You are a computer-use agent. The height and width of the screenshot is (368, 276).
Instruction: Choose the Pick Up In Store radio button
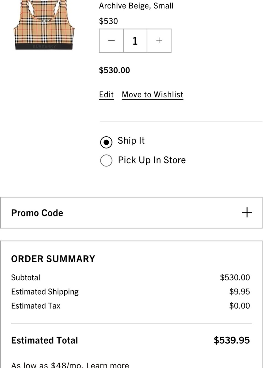[x=106, y=160]
